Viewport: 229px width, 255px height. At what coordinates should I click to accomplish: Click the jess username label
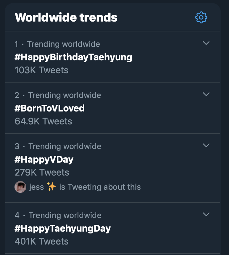coord(36,187)
